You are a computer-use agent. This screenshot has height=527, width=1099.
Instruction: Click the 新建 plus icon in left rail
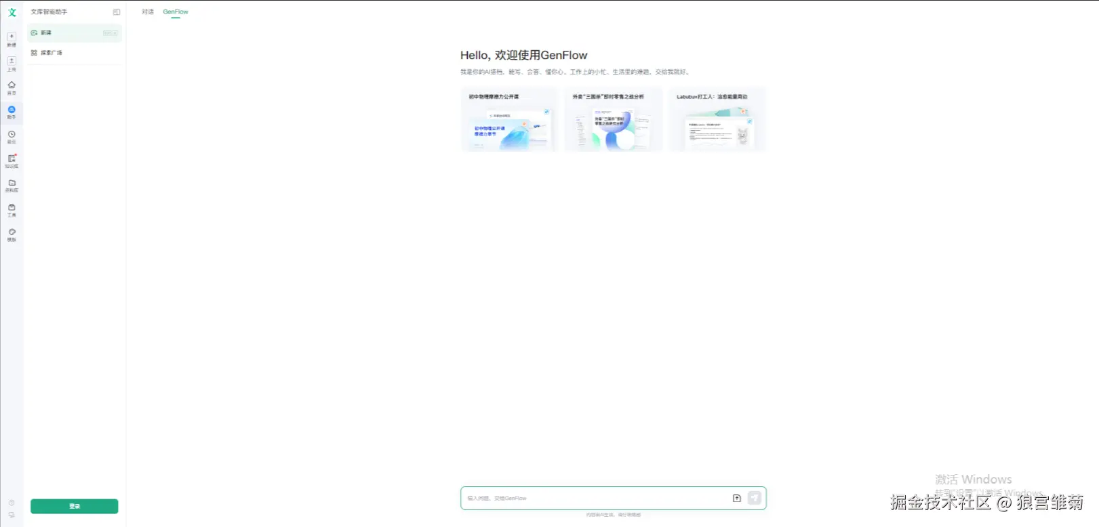12,37
